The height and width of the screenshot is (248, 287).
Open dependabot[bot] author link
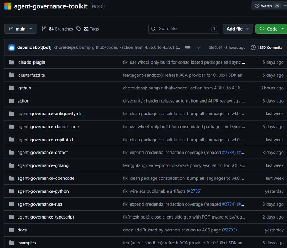coord(34,47)
